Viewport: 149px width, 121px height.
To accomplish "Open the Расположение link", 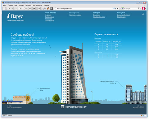I will (x=49, y=17).
